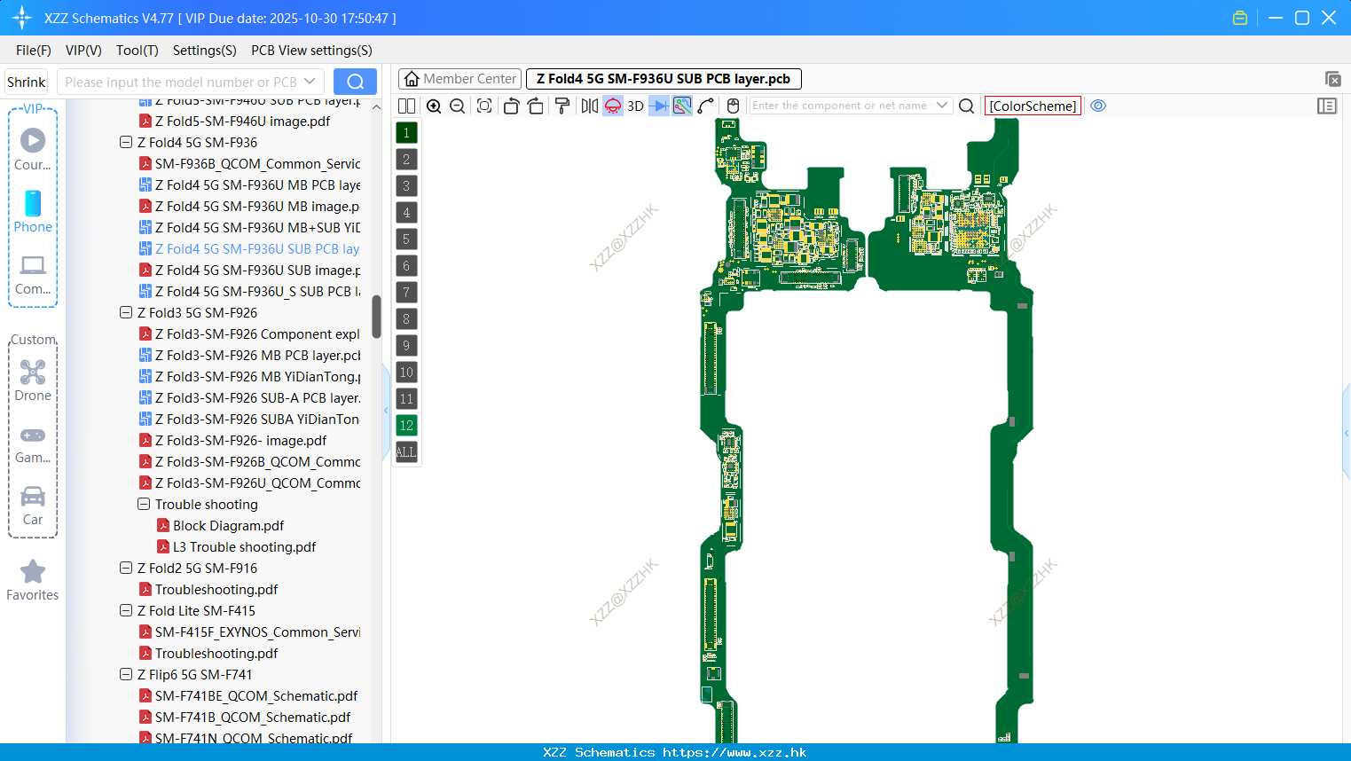Screen dimensions: 1351x761
Task: Open the www.xzz.hk website link
Action: click(734, 752)
